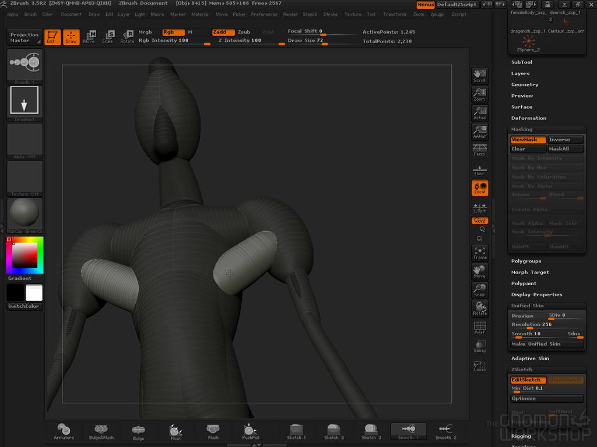Expand the Polygroups section
Image resolution: width=597 pixels, height=447 pixels.
tap(526, 261)
